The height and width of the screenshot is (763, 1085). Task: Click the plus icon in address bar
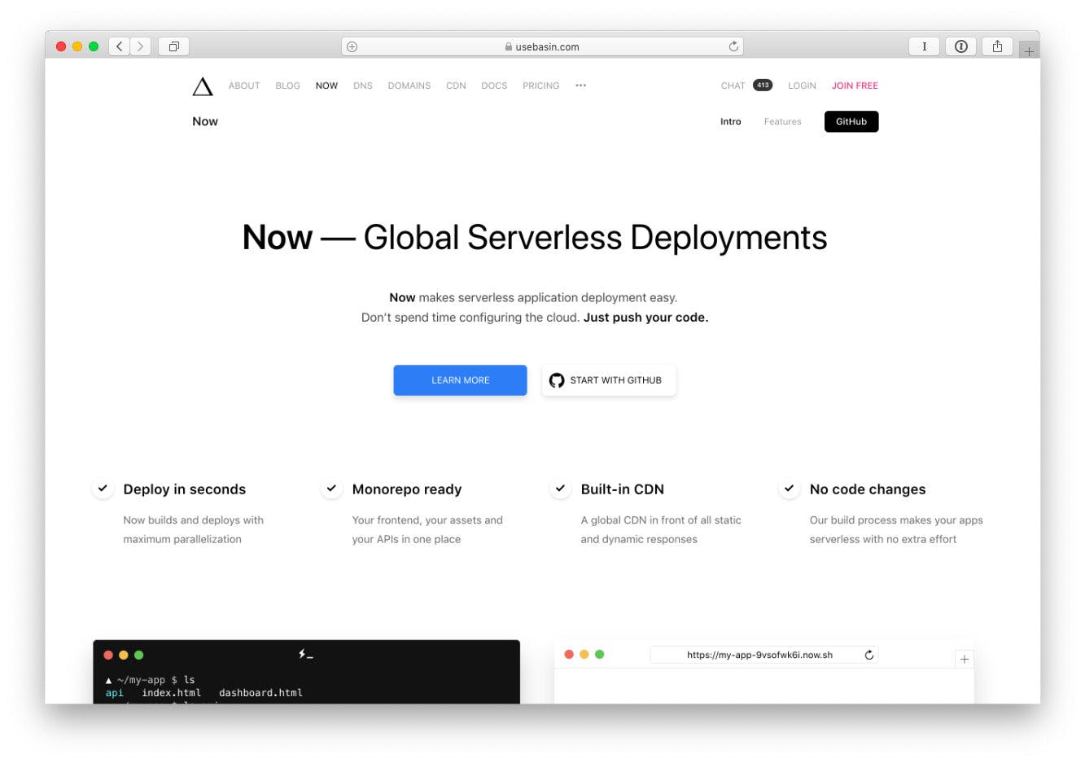[352, 47]
